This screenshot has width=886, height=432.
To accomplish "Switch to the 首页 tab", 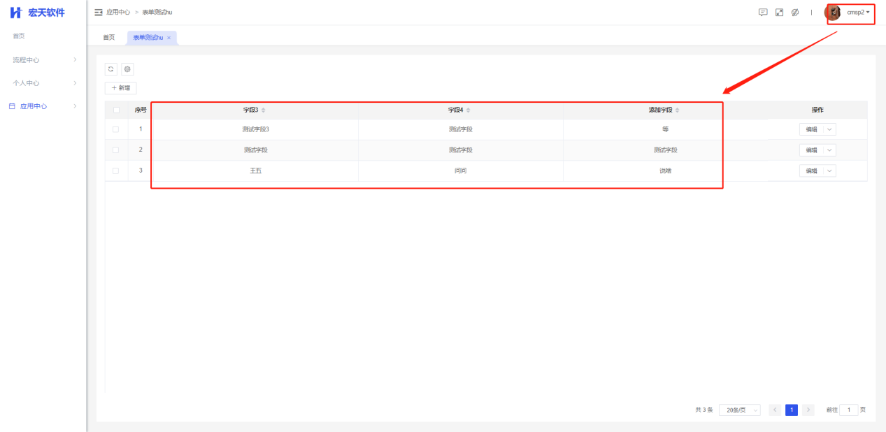I will [x=109, y=38].
